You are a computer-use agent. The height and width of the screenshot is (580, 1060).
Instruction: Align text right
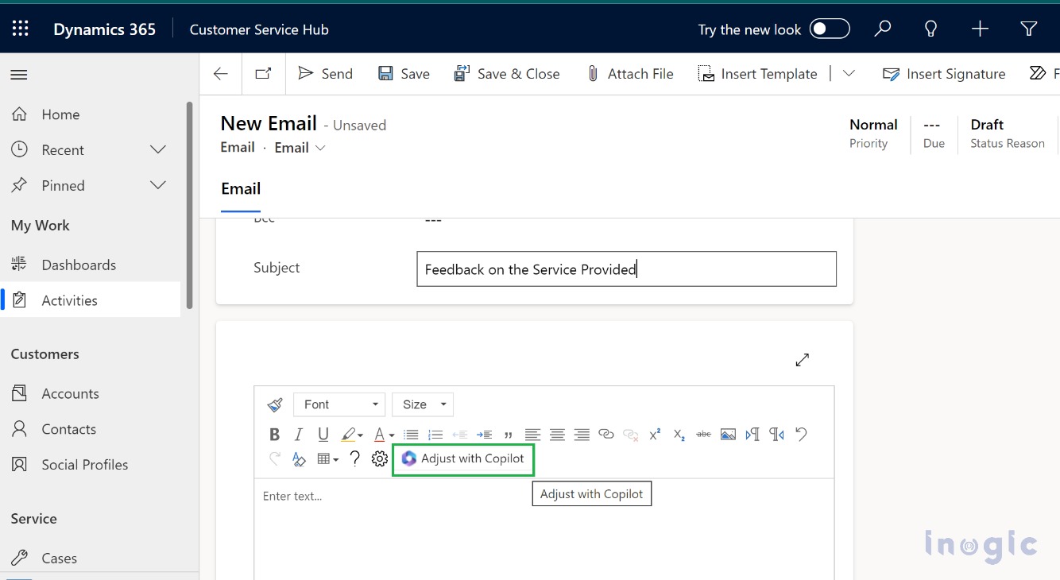click(x=582, y=435)
